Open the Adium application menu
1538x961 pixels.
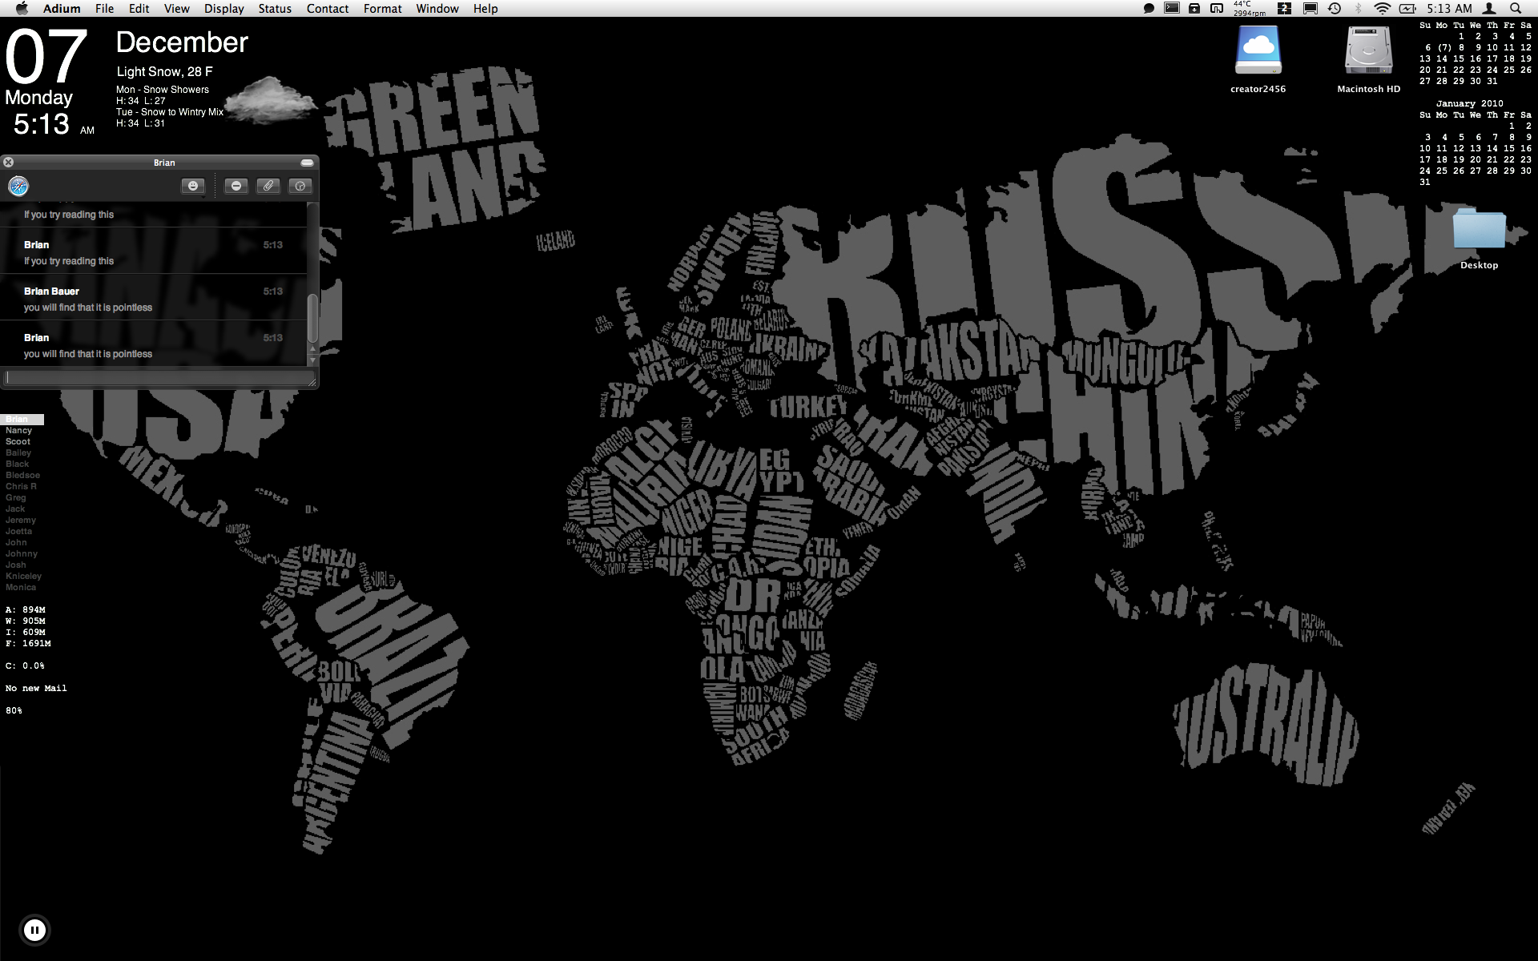tap(62, 8)
